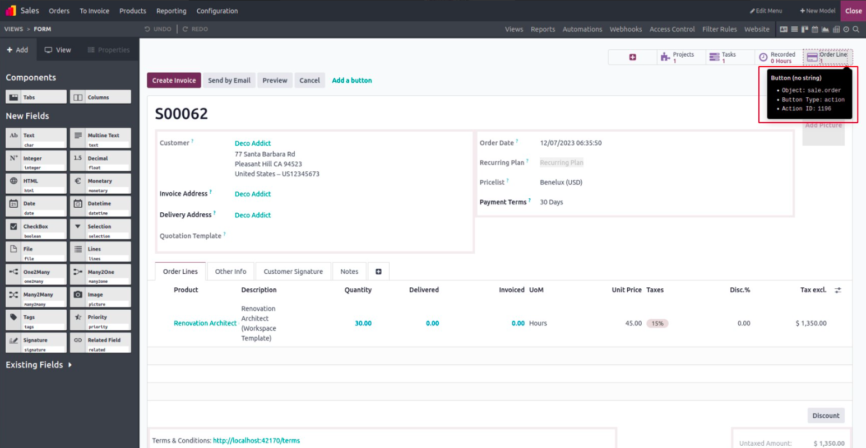Select the Pivot view icon
The height and width of the screenshot is (448, 866).
point(836,29)
